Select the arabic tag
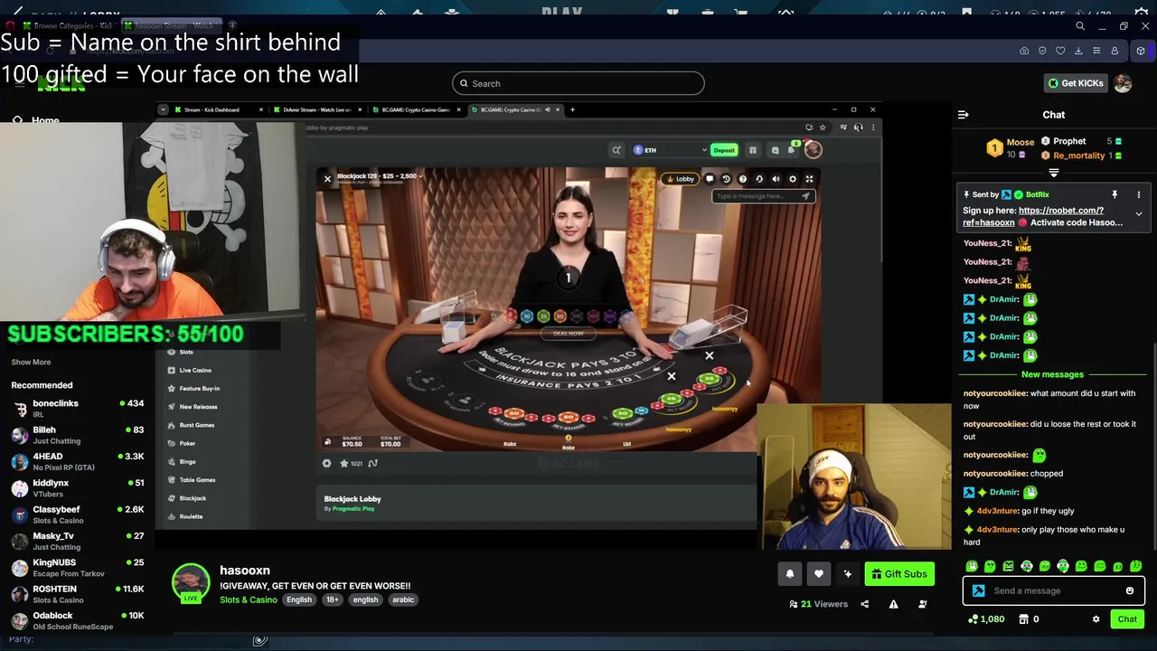1157x651 pixels. [x=403, y=599]
